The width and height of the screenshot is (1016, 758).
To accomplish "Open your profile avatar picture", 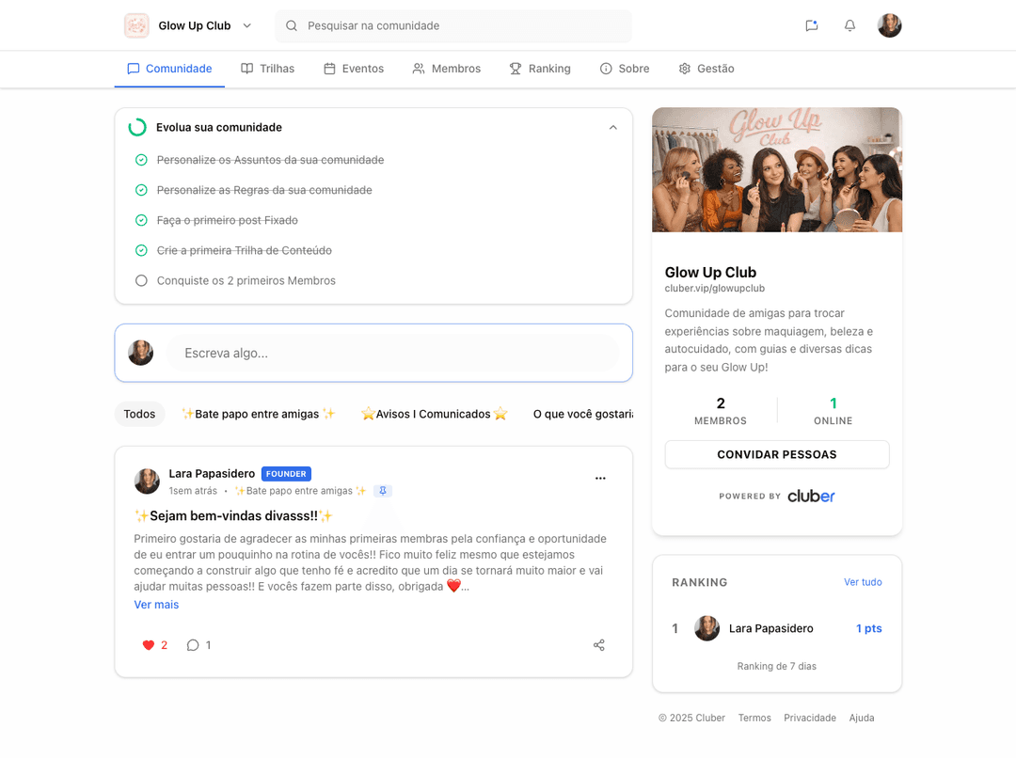I will pos(889,25).
